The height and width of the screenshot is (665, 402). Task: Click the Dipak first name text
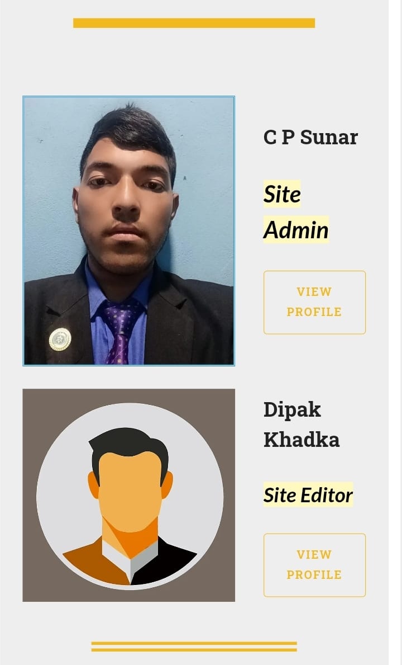(x=292, y=410)
